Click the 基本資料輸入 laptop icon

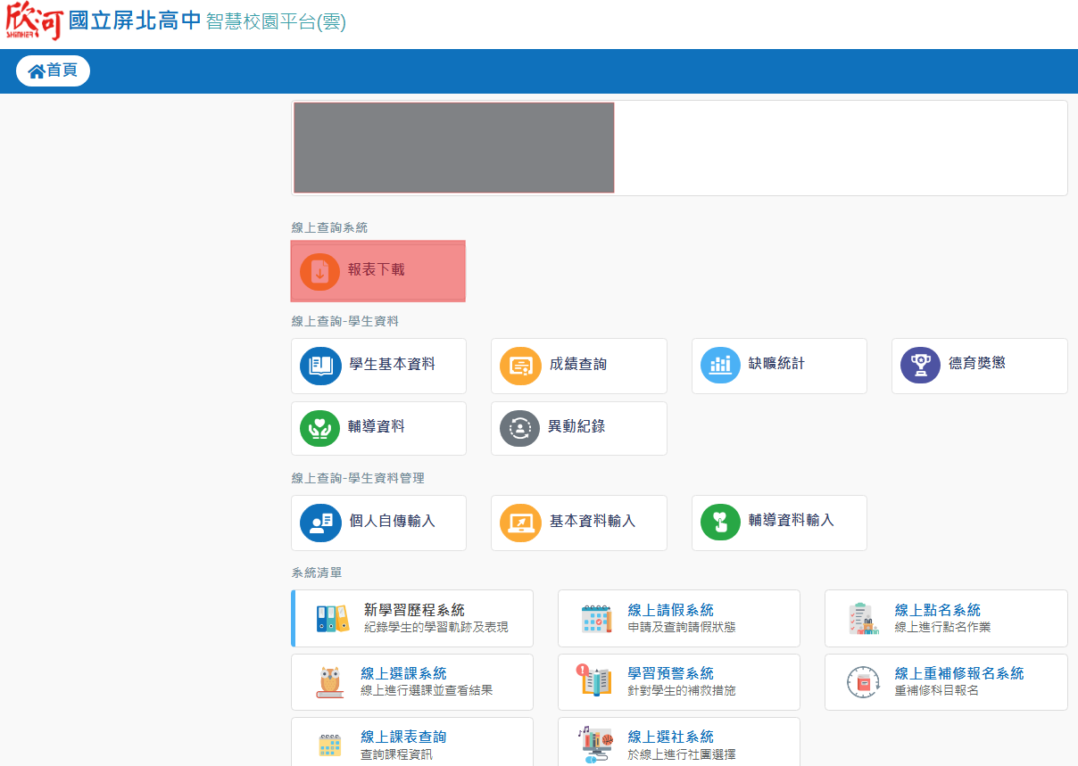pos(520,523)
